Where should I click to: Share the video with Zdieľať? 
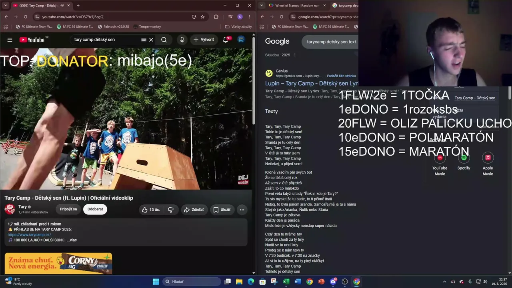click(x=194, y=210)
